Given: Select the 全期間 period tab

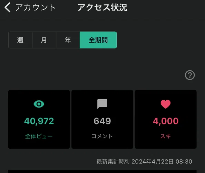Looking at the screenshot, I should [98, 40].
